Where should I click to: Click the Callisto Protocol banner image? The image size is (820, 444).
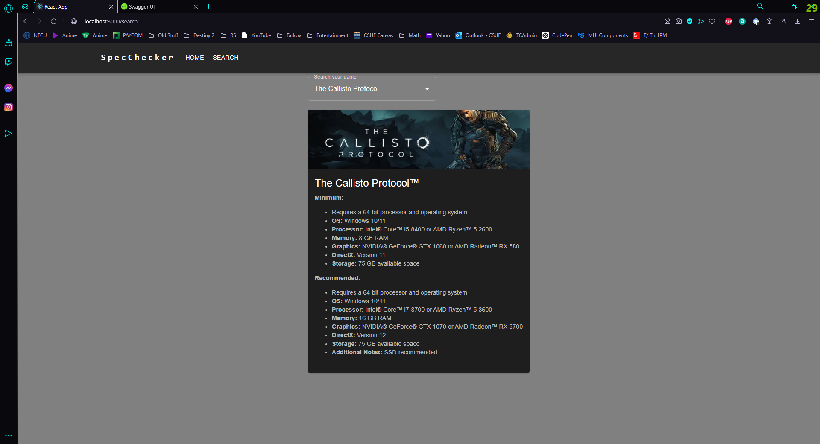(419, 140)
